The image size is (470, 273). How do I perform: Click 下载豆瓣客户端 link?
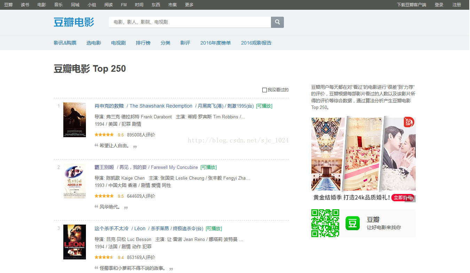(412, 5)
